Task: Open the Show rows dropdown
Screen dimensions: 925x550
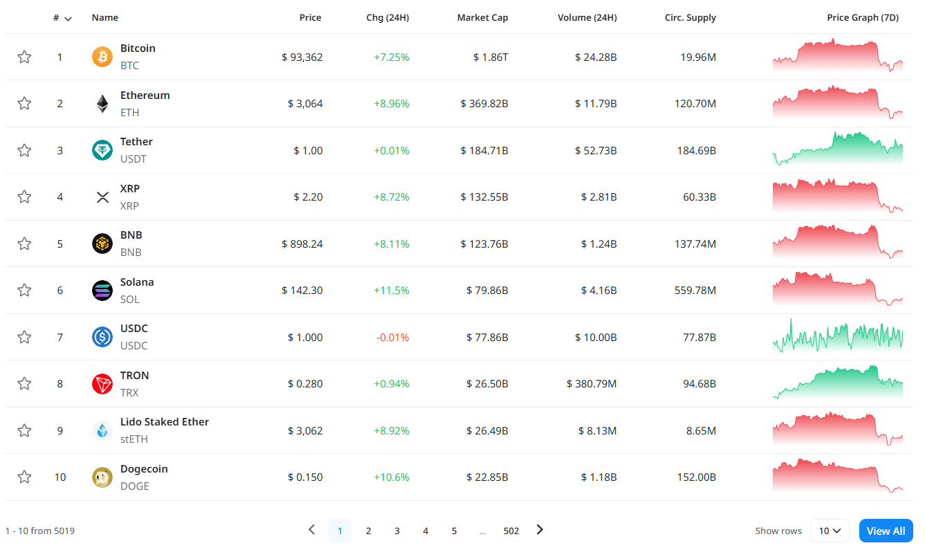Action: [x=830, y=531]
